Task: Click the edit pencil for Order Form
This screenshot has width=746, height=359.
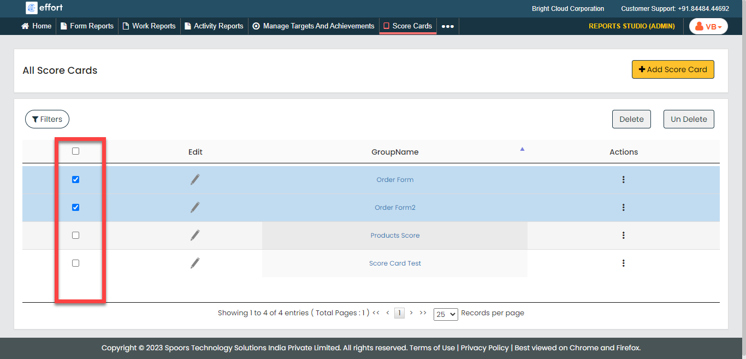Action: click(195, 179)
